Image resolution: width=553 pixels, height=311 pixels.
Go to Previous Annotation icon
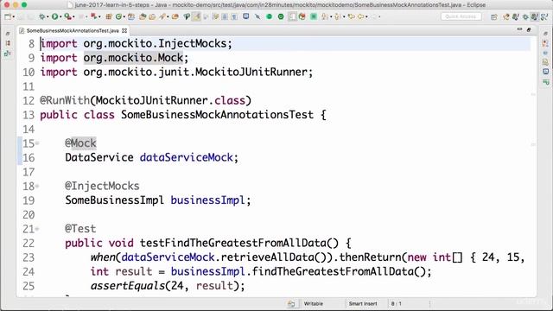coord(338,16)
